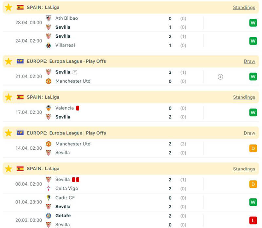Click the Getafe team crest
Viewport: 262px width, 228px height.
click(48, 216)
